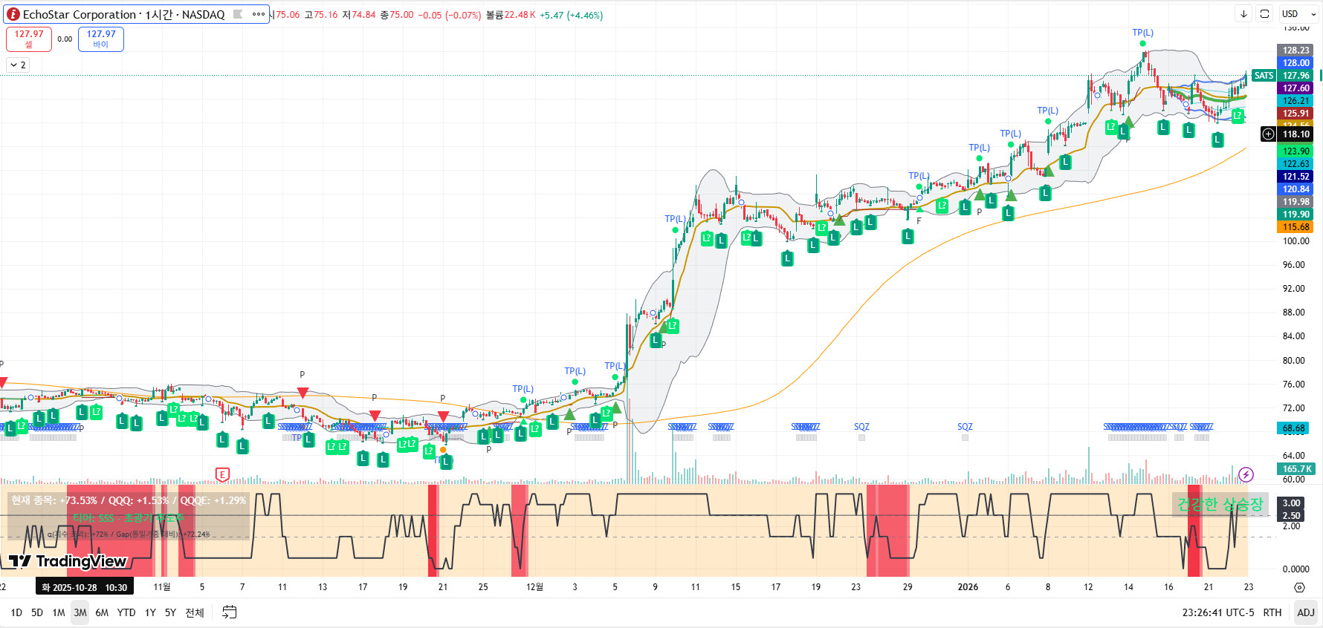Click the 128.00 blue price label
The image size is (1323, 628).
[1296, 63]
